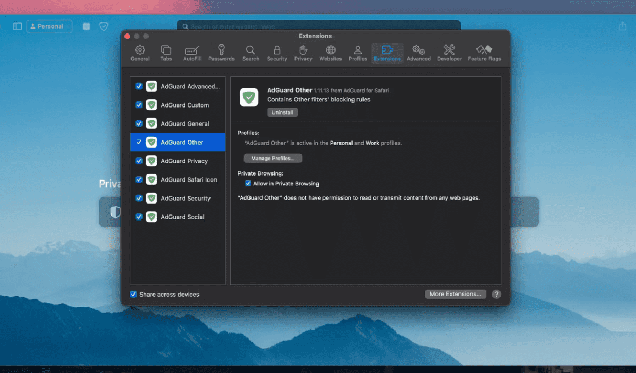Viewport: 636px width, 373px height.
Task: Open the Share button in Safari window
Action: pyautogui.click(x=623, y=26)
